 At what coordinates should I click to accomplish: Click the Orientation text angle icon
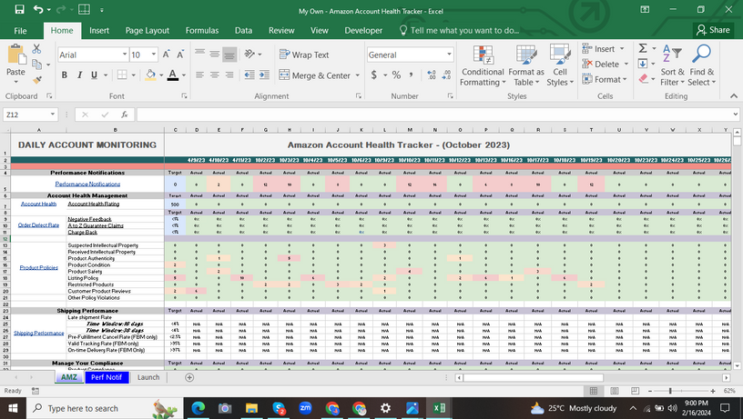click(x=250, y=54)
